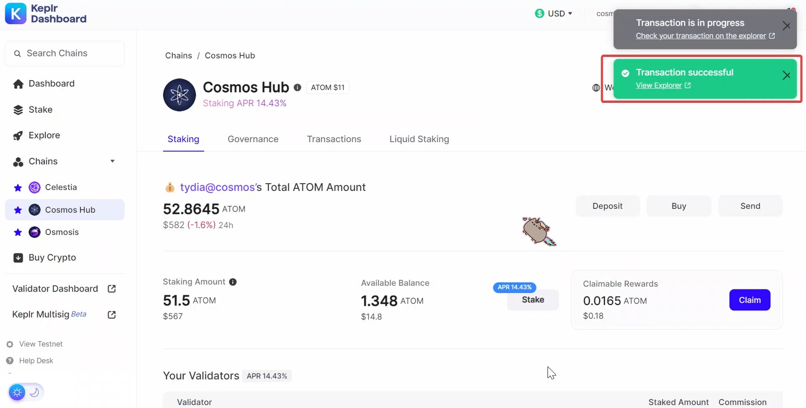Open Keplr Multisig external link icon
The width and height of the screenshot is (806, 408).
pos(112,315)
